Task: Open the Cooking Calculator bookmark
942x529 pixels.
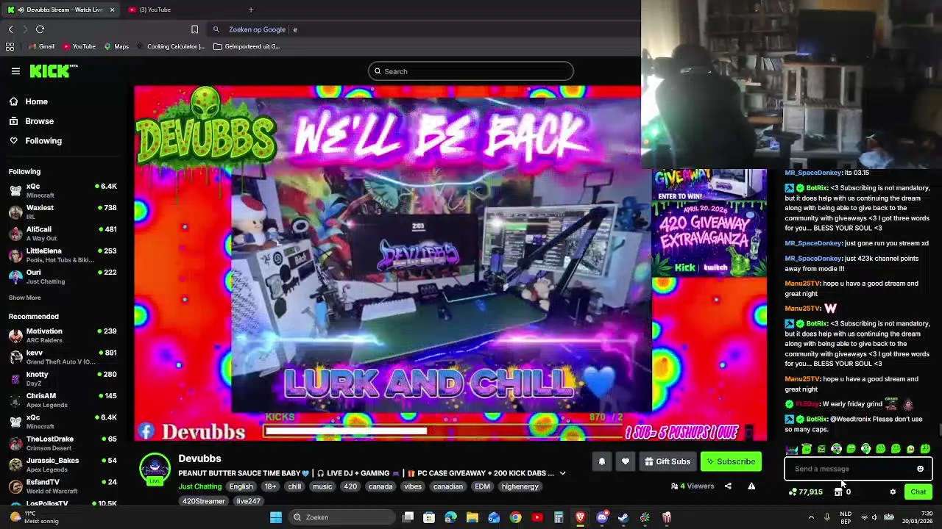Action: tap(170, 46)
